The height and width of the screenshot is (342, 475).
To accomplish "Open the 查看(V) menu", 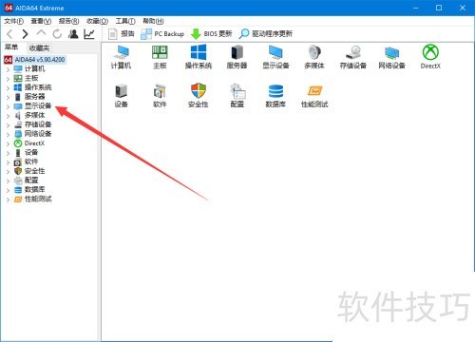I will (x=41, y=21).
